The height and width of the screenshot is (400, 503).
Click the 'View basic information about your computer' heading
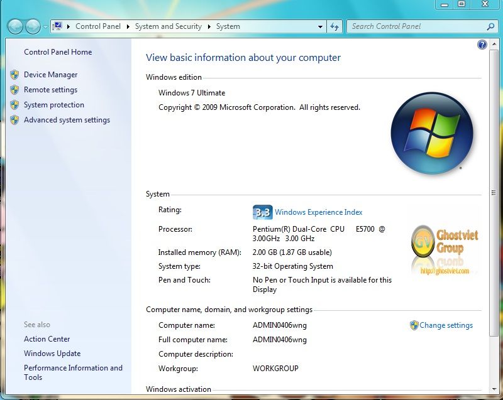point(243,58)
